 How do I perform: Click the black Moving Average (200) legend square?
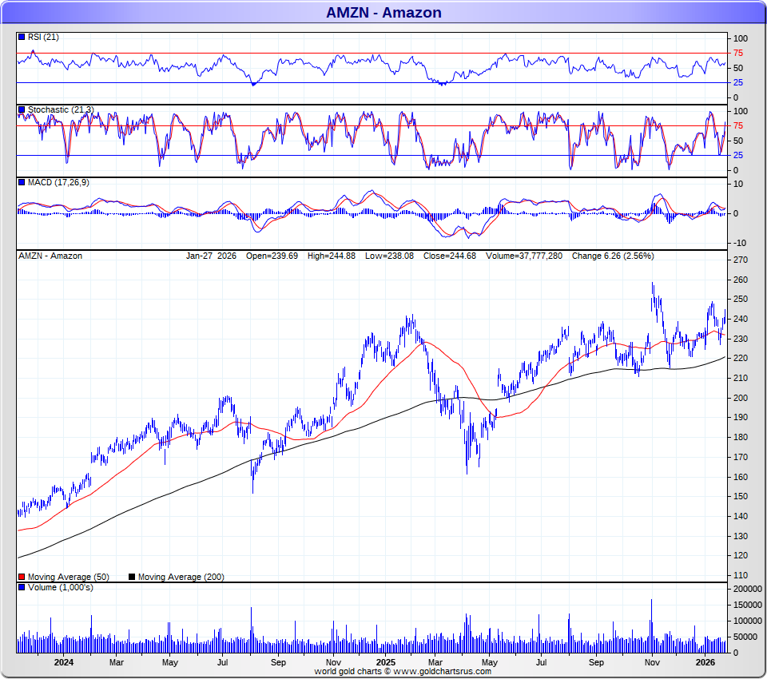click(132, 577)
